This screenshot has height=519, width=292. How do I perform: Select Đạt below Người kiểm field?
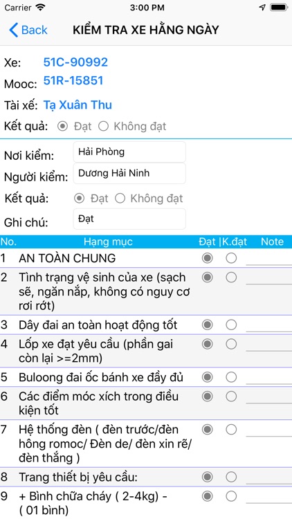(x=79, y=199)
